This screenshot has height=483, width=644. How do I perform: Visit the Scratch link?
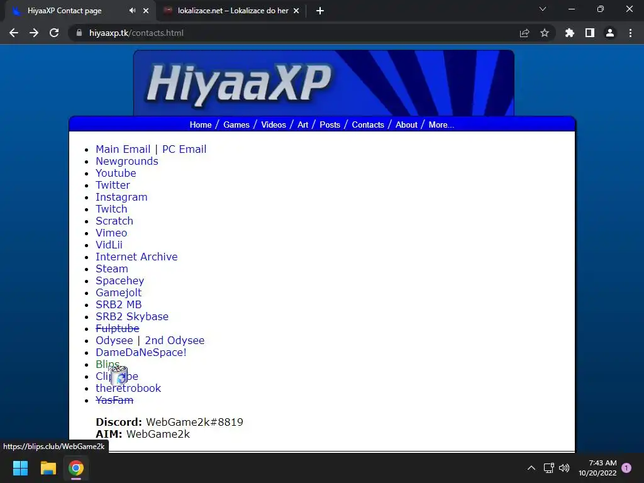tap(114, 221)
